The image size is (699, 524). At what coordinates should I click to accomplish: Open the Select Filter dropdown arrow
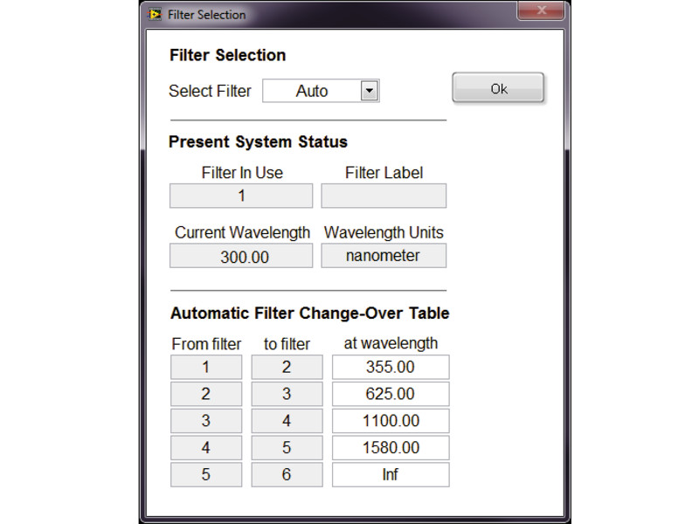369,91
